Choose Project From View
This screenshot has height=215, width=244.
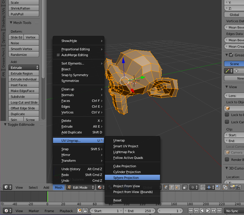[132, 186]
